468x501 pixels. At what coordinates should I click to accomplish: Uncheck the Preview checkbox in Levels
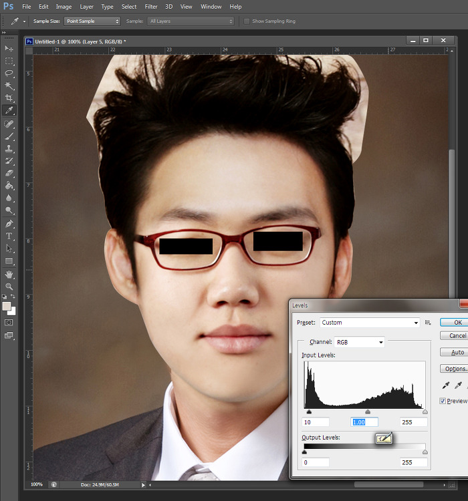click(443, 401)
